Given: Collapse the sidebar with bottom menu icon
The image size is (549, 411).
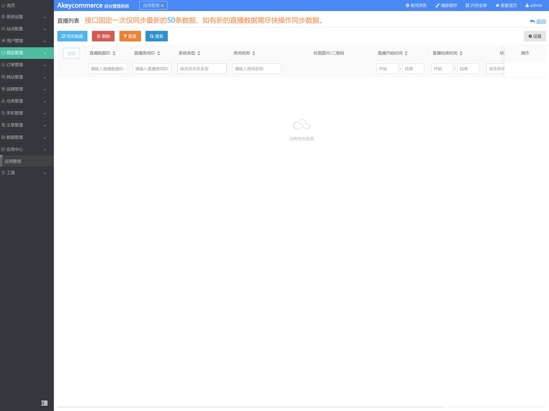Looking at the screenshot, I should coord(44,403).
